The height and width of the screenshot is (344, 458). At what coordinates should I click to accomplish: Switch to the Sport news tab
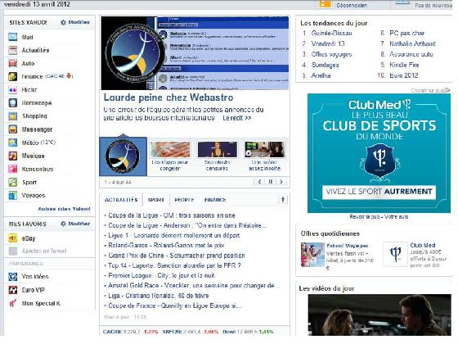click(155, 200)
